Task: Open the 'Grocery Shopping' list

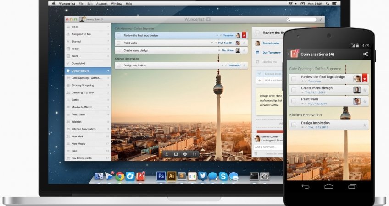Action: (x=88, y=85)
